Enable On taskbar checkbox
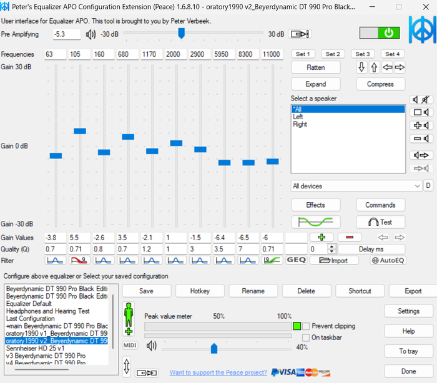437x383 pixels. pyautogui.click(x=306, y=337)
